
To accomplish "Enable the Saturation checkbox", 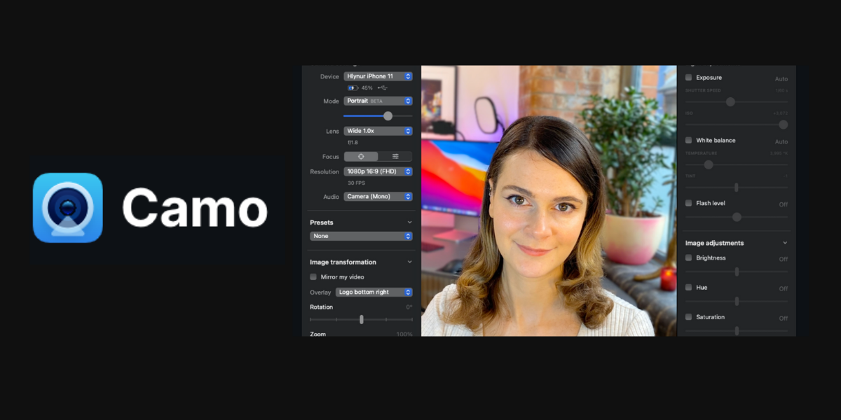I will [689, 316].
